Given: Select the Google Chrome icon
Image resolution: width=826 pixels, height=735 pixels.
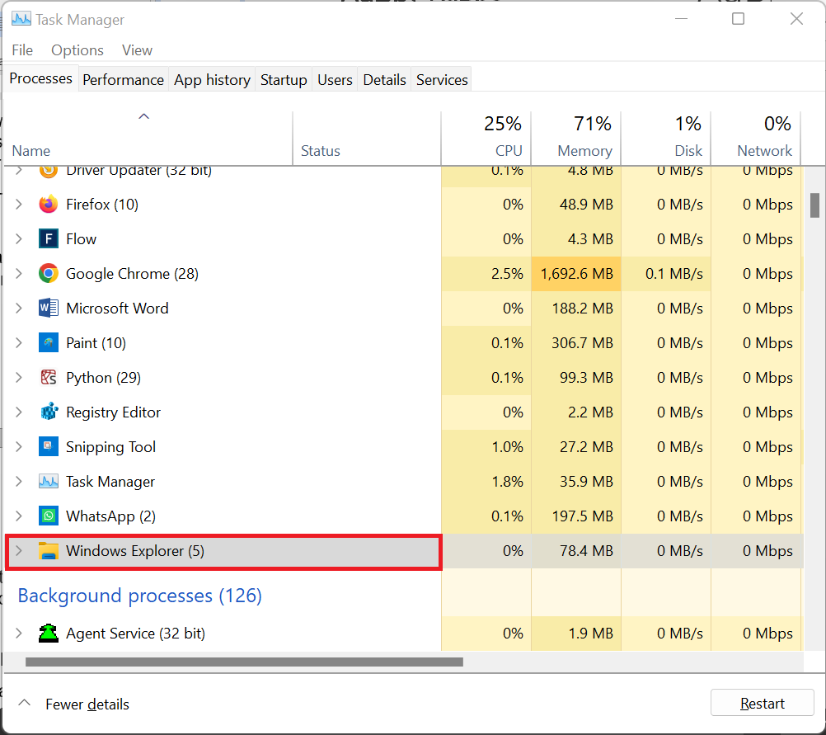Looking at the screenshot, I should 49,274.
